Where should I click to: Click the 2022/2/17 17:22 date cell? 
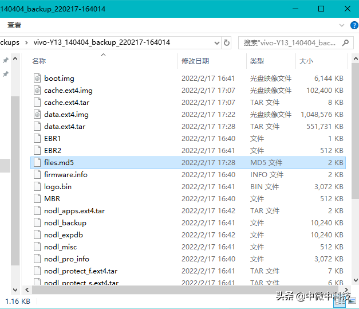(x=208, y=115)
